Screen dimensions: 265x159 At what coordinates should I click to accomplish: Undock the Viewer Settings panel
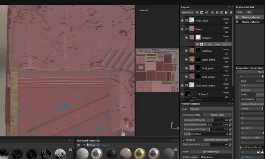tap(229, 103)
